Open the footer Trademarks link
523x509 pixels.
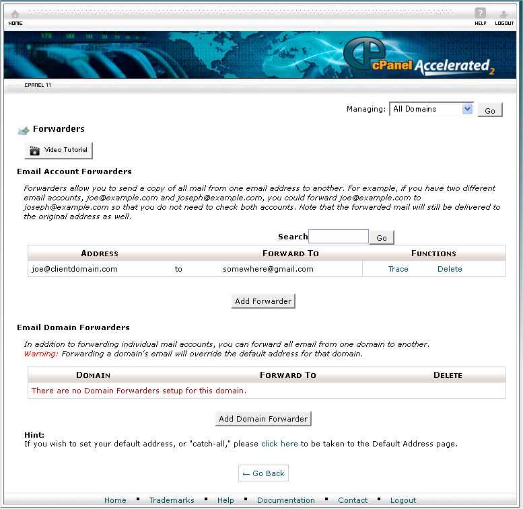[x=172, y=500]
